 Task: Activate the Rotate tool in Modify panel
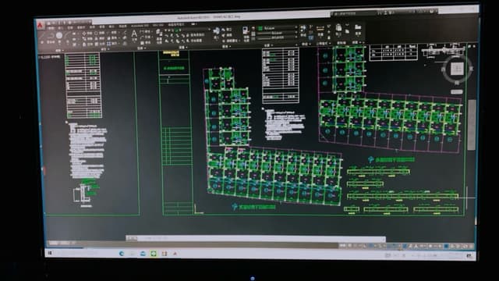pos(99,33)
